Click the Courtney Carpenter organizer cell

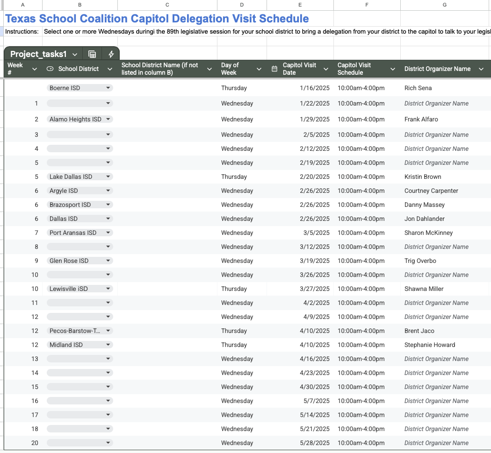(446, 191)
